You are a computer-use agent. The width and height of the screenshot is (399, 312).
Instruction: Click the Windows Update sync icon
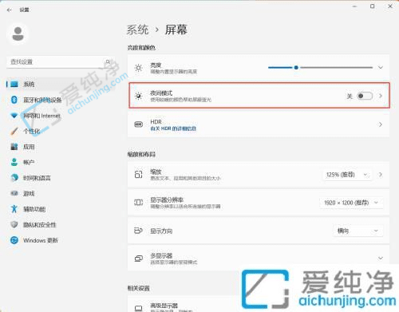click(x=14, y=240)
